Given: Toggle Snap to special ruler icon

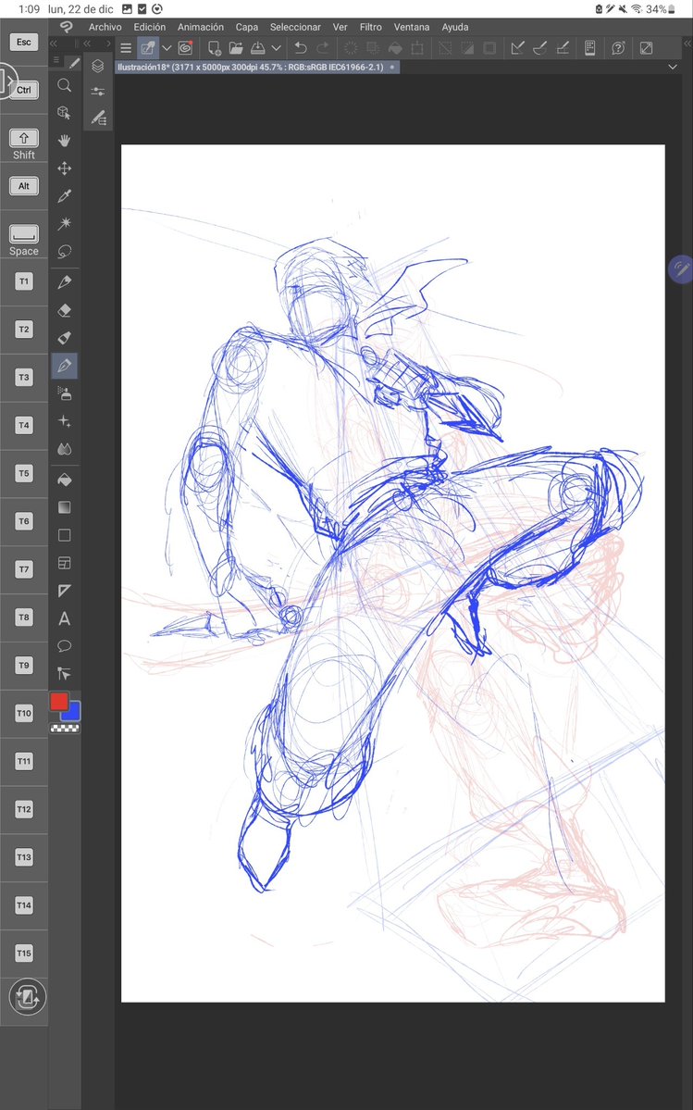Looking at the screenshot, I should (x=540, y=48).
